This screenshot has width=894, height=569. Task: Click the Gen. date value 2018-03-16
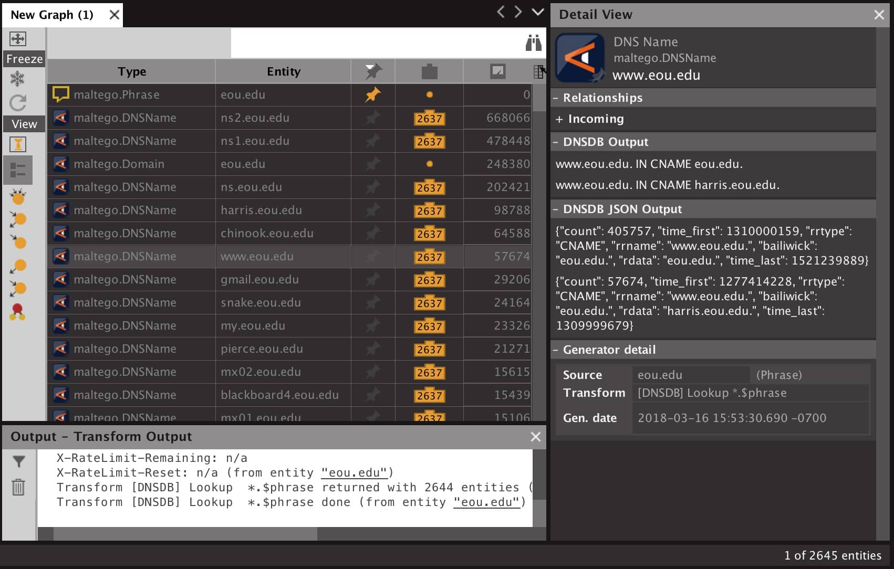point(751,418)
